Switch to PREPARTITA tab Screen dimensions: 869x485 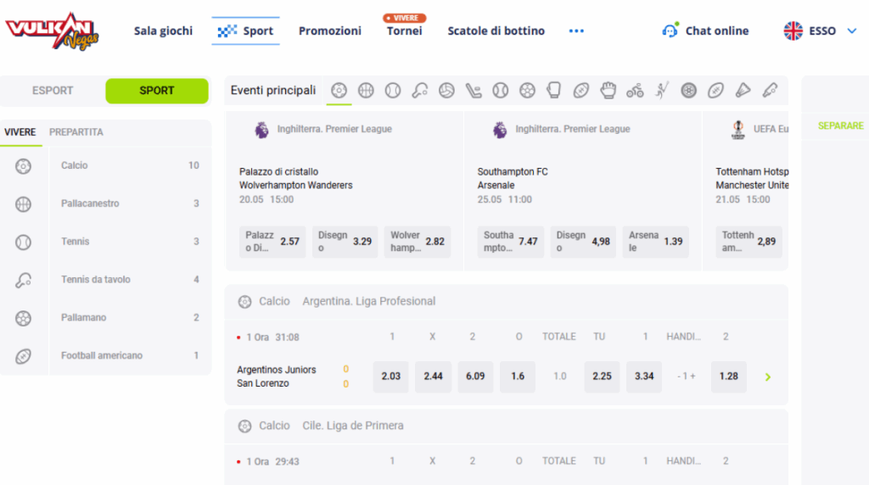click(x=76, y=132)
